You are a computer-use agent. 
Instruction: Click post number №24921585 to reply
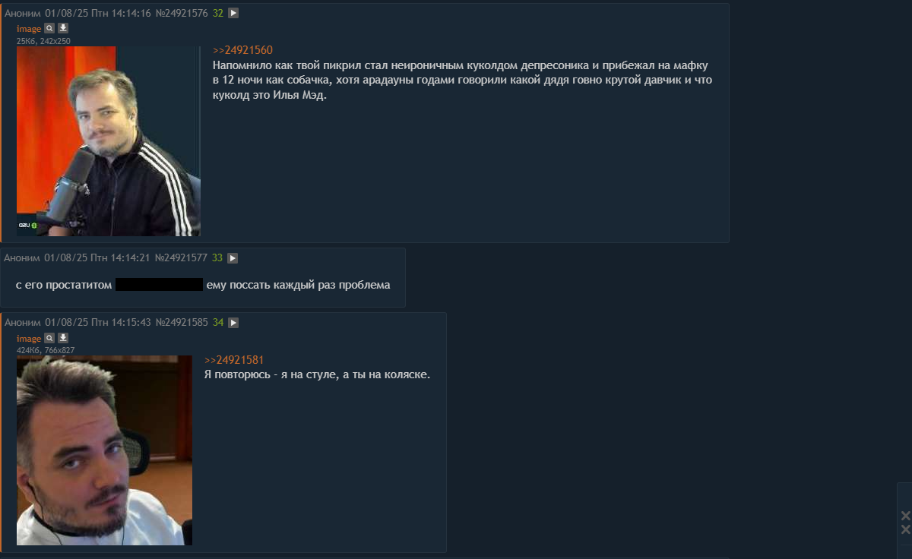182,323
